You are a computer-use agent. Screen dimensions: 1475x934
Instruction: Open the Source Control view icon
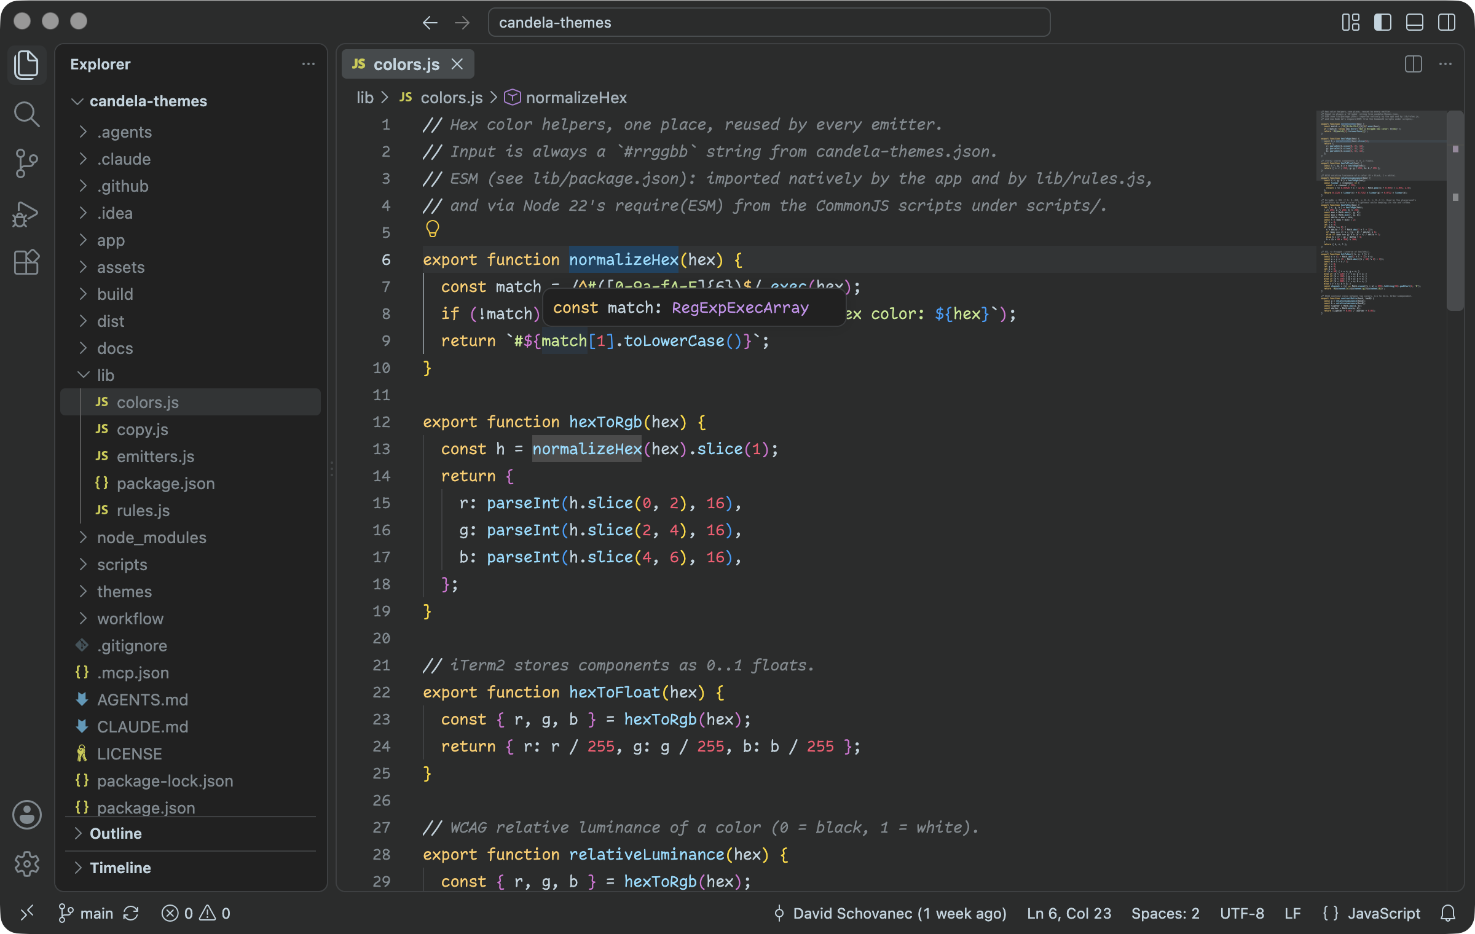[x=26, y=164]
